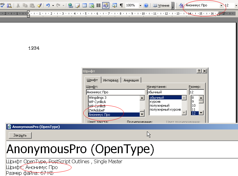Select WP CyrillicA in font list

pos(114,102)
